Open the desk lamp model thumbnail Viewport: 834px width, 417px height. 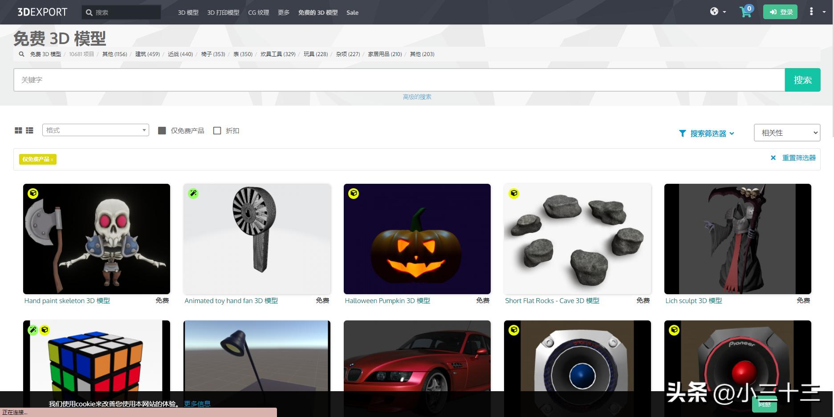257,368
